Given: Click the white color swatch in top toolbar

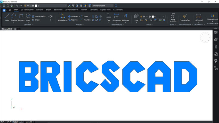Looking at the screenshot, I should click(36, 6).
